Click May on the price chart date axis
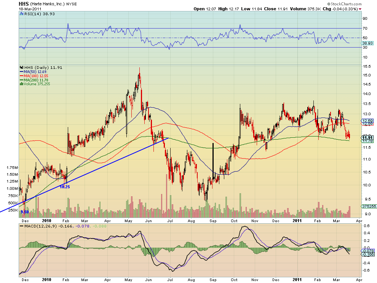This screenshot has width=377, height=283. [128, 221]
